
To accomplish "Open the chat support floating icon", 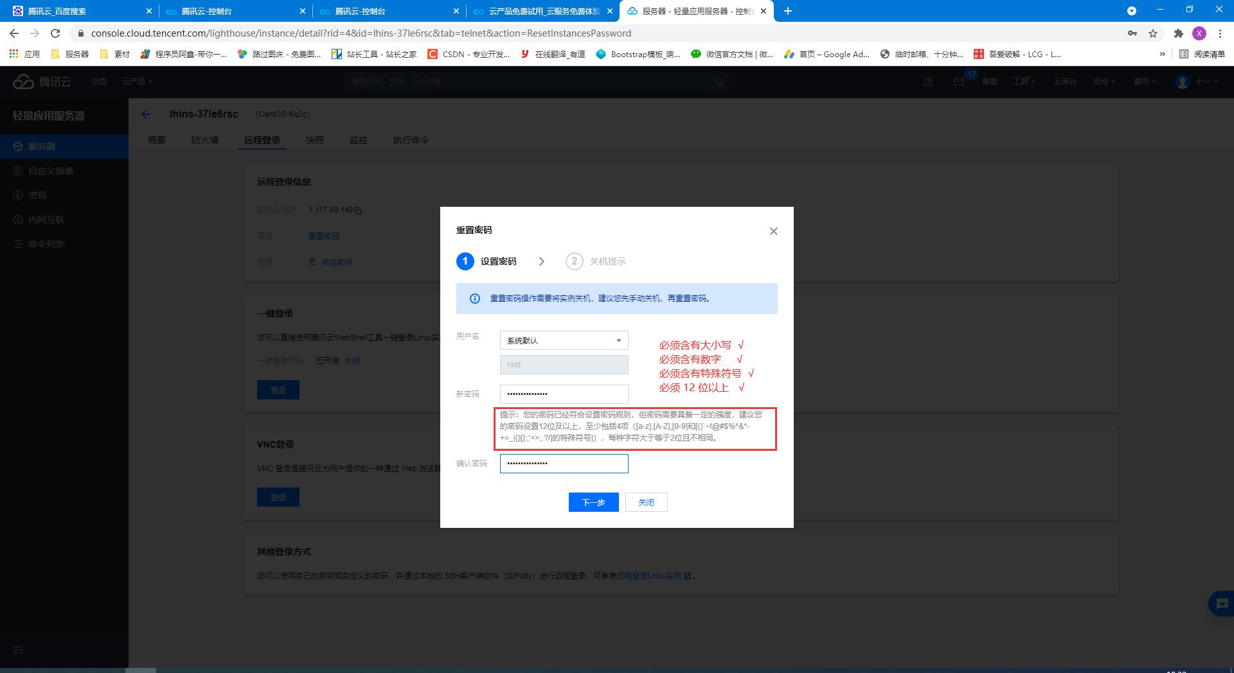I will [x=1222, y=604].
